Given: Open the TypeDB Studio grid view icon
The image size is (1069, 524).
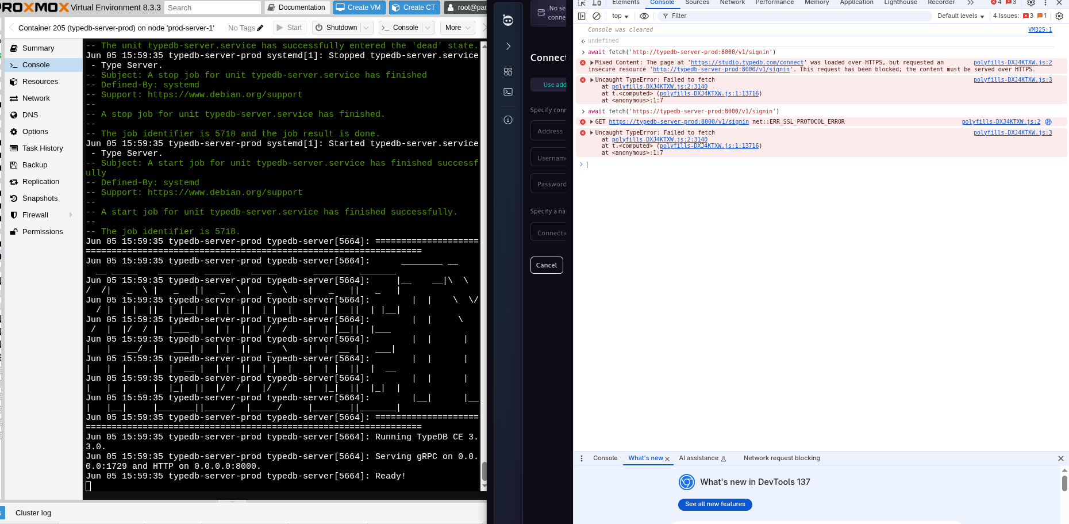Looking at the screenshot, I should [508, 71].
